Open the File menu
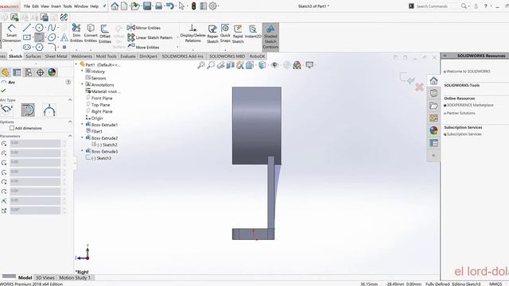509x286 pixels. point(27,6)
